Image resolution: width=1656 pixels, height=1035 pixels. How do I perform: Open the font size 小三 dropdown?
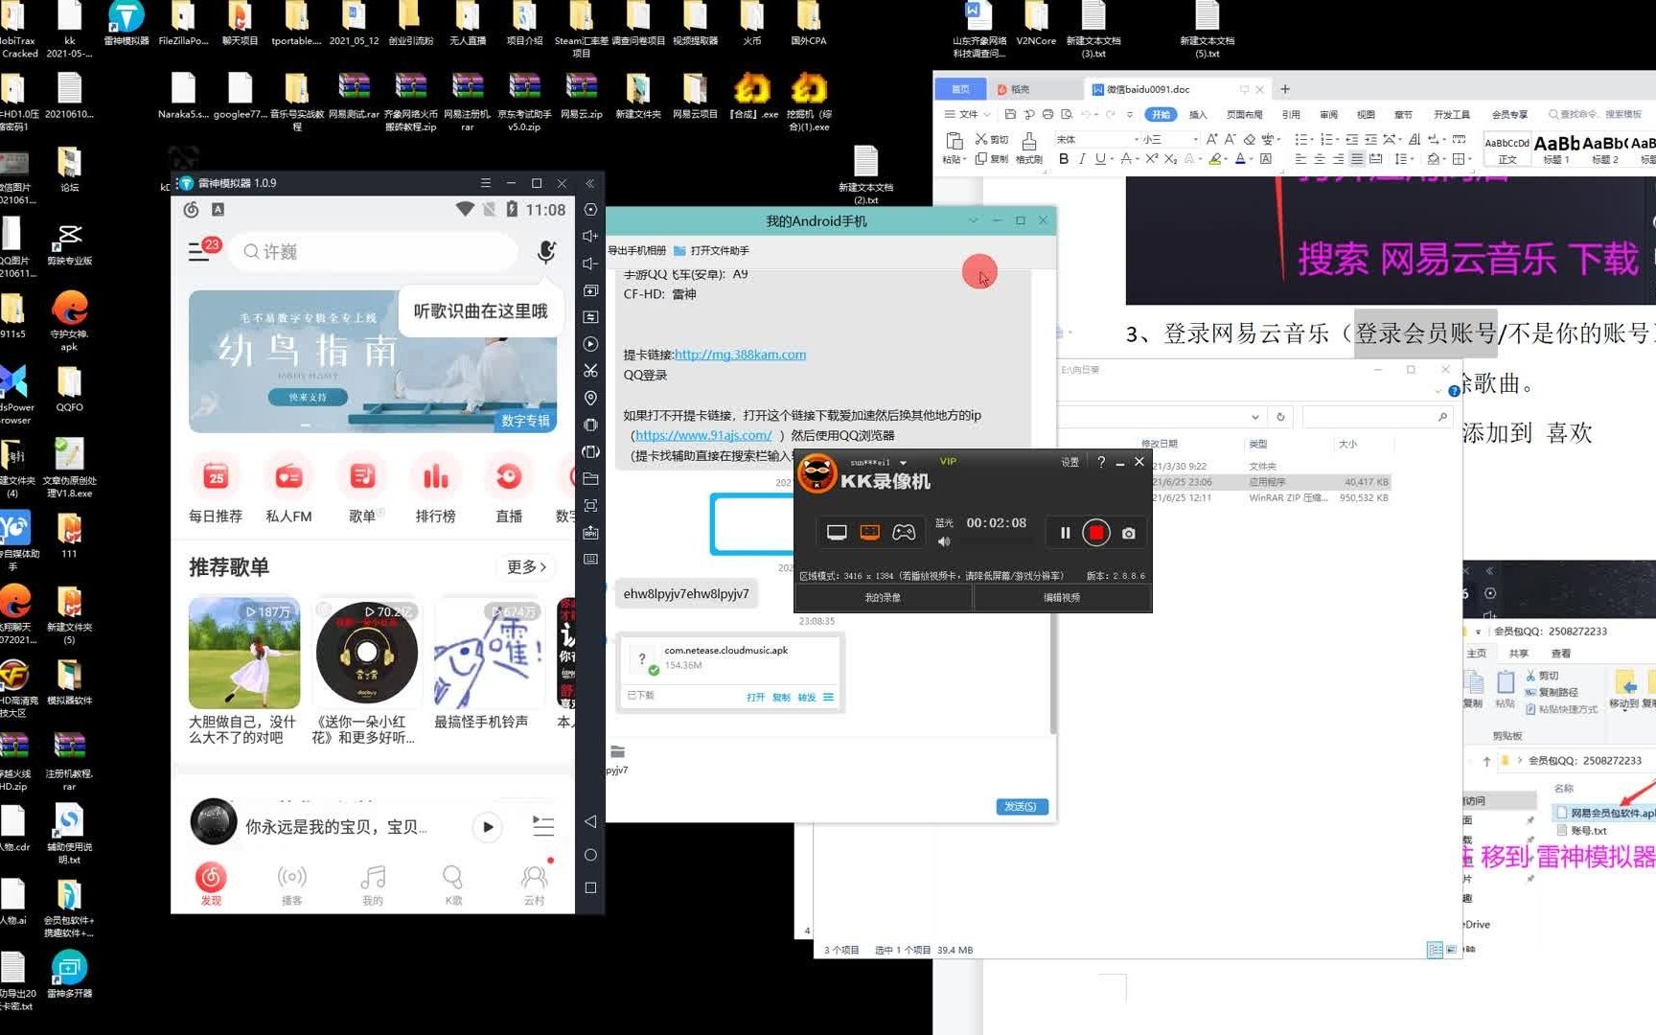click(1196, 139)
